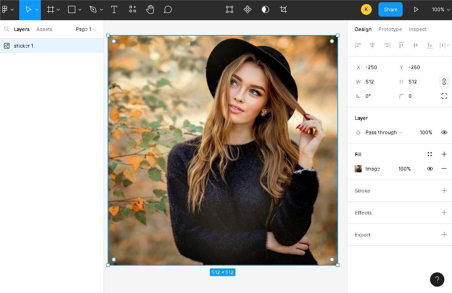Screen dimensions: 452x293
Task: Select the Hand tool
Action: (x=150, y=9)
